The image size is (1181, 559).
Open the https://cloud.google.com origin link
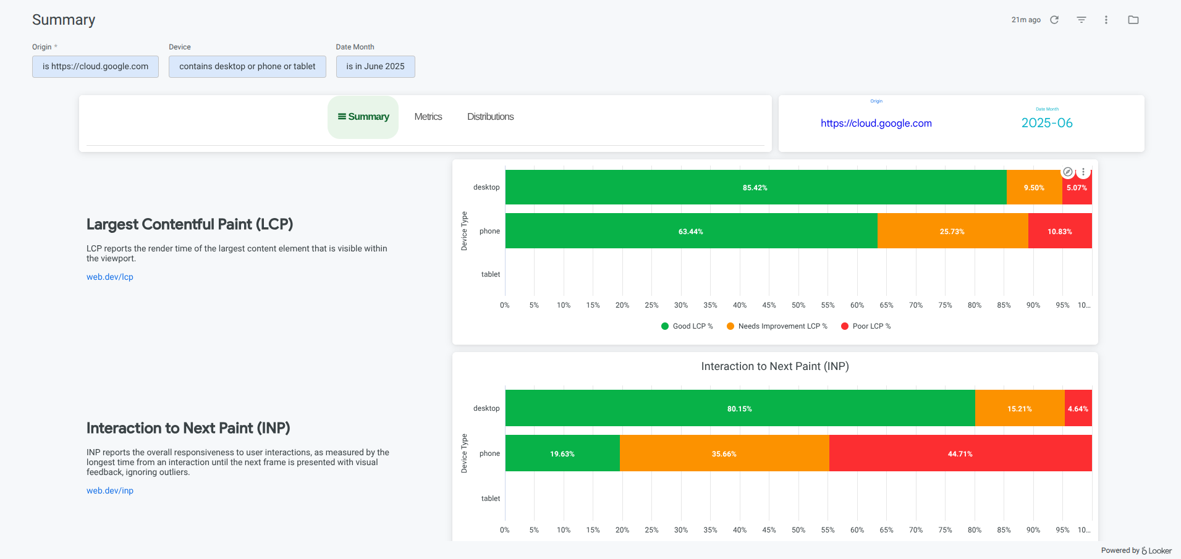[x=876, y=123]
